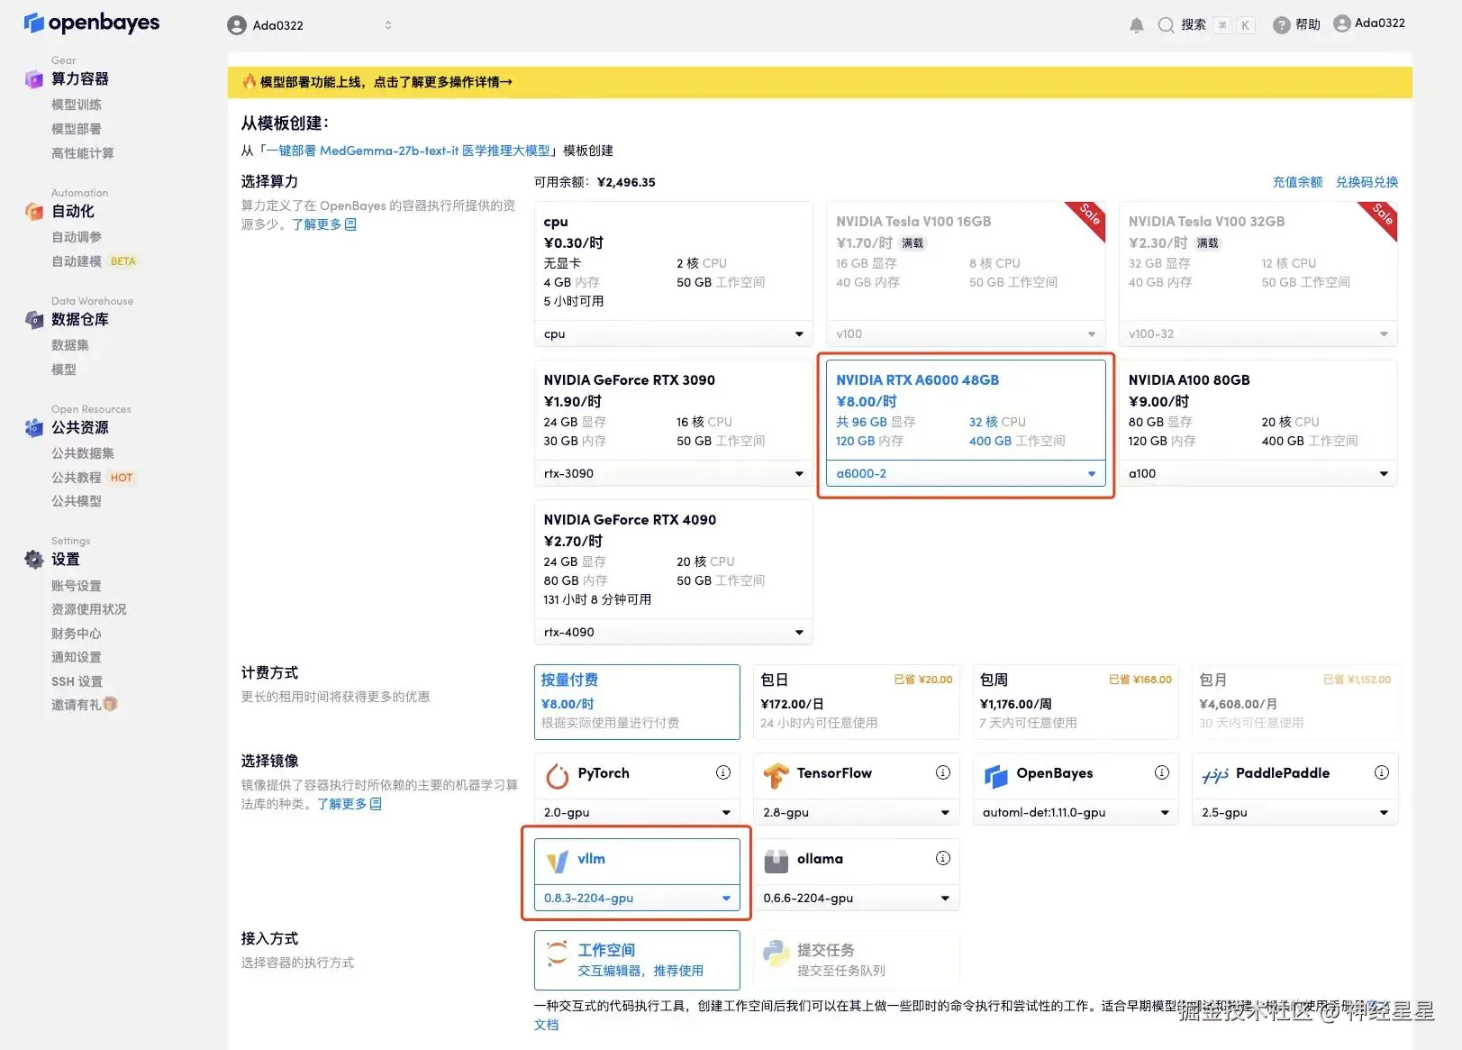Click the 算力容器 sidebar icon
The width and height of the screenshot is (1462, 1050).
click(34, 79)
